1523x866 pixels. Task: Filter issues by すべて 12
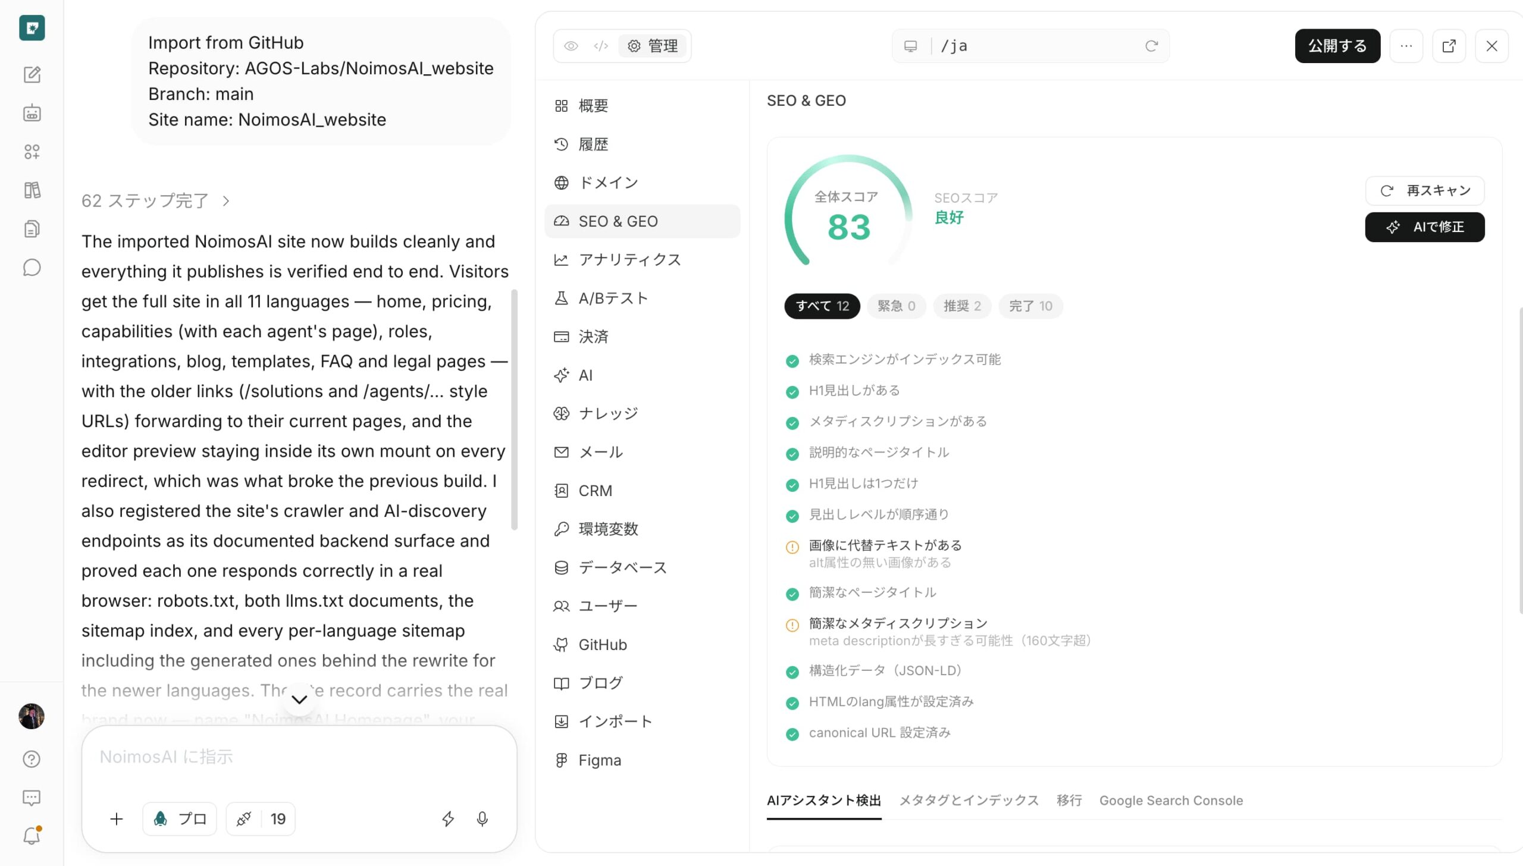click(x=822, y=306)
